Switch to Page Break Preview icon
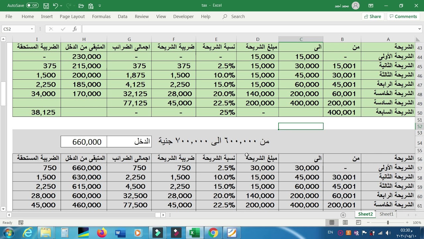424x239 pixels. coord(358,222)
